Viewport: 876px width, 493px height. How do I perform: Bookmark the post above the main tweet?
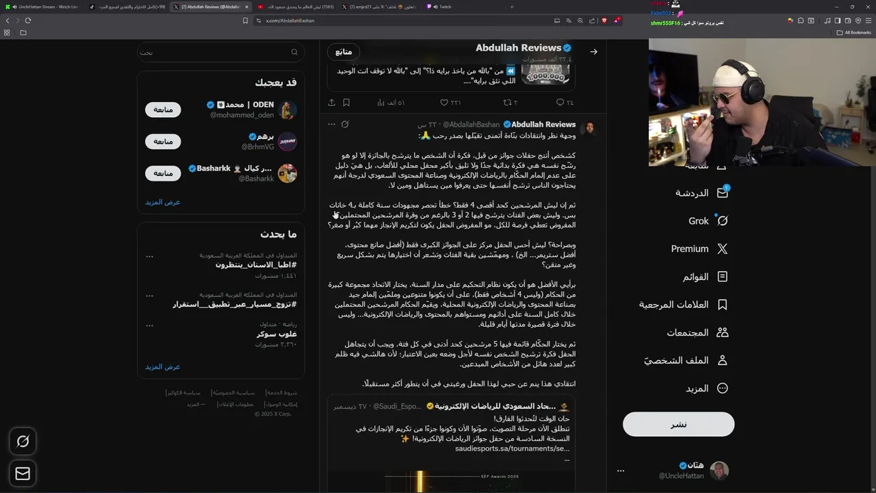tap(346, 103)
